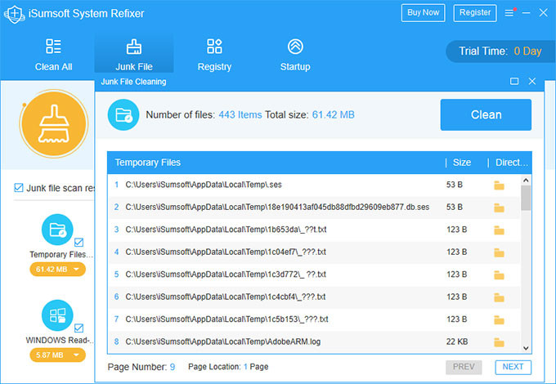Open folder for Temp\.ses row 1
The height and width of the screenshot is (384, 556).
[499, 185]
